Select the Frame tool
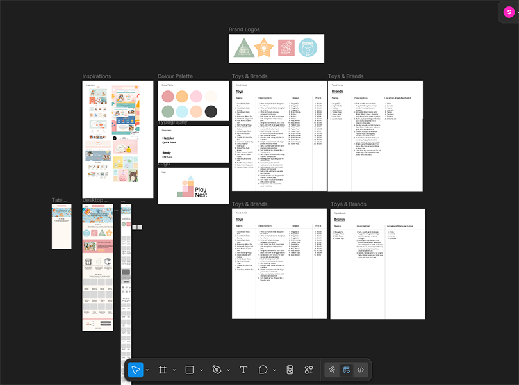The height and width of the screenshot is (385, 519). pos(162,370)
